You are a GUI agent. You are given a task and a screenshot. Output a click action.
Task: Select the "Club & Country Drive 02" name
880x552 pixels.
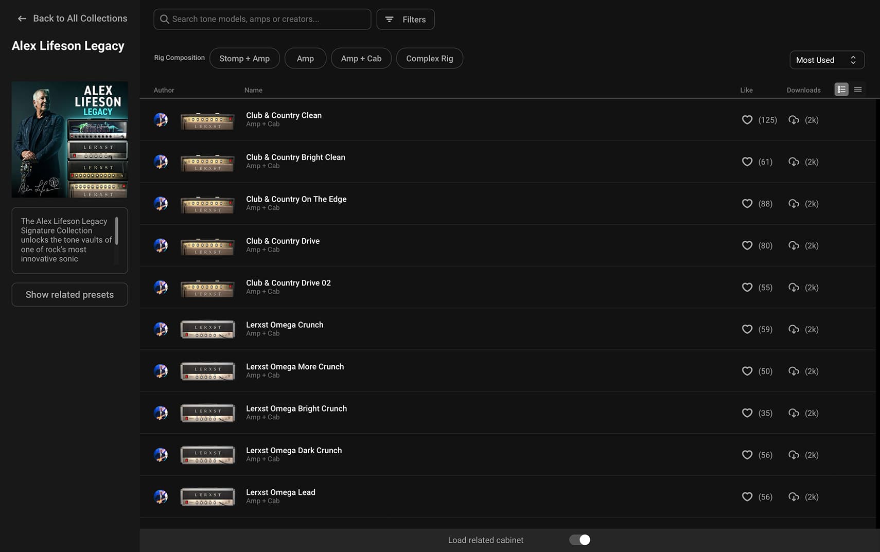pos(288,283)
